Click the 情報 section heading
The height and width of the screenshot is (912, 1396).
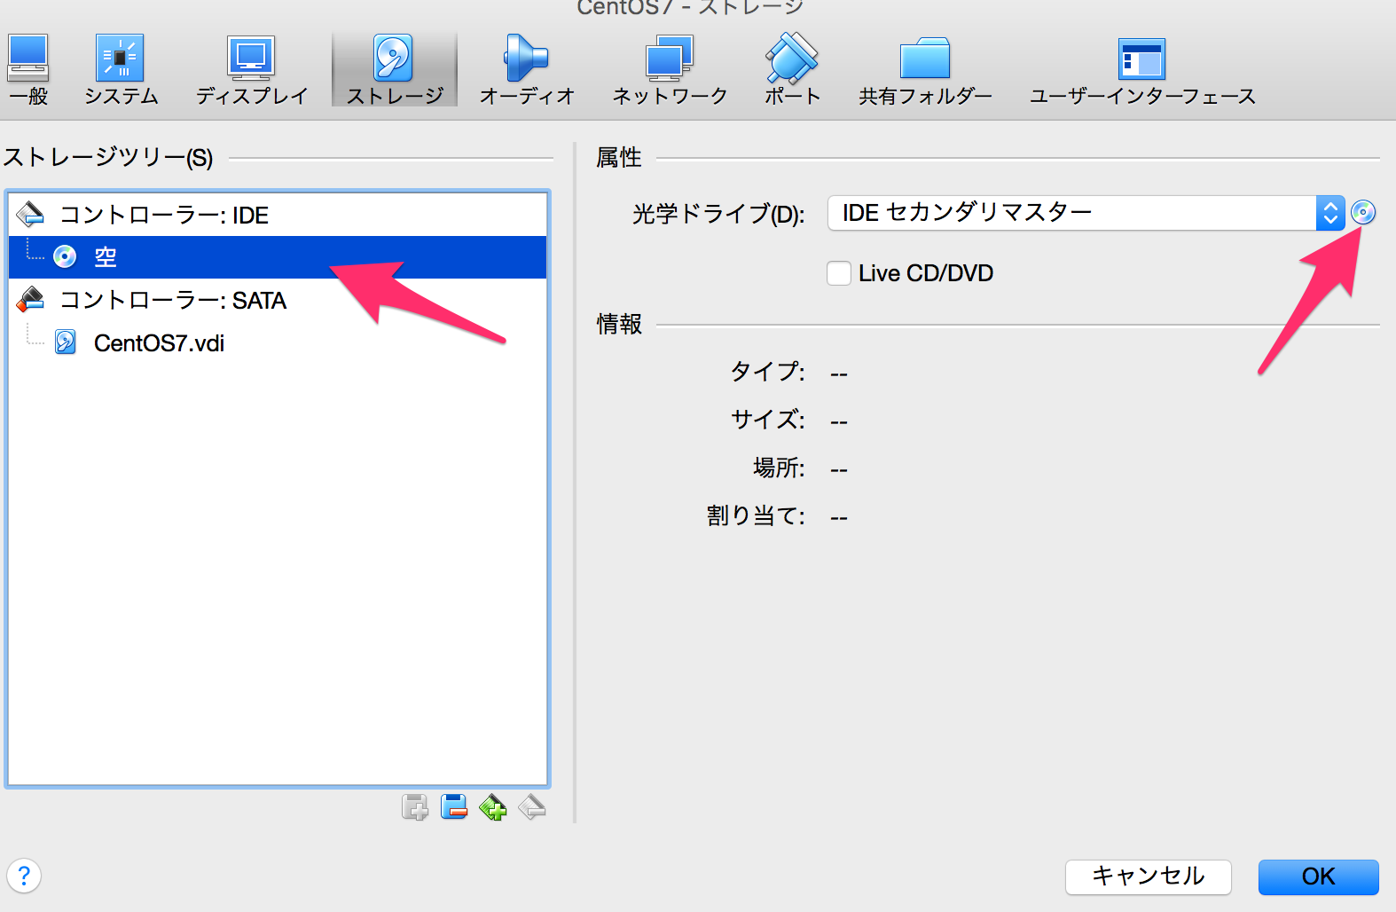point(619,324)
